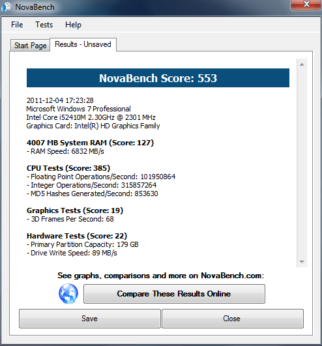Save the benchmark results
Image resolution: width=322 pixels, height=346 pixels.
coord(89,319)
